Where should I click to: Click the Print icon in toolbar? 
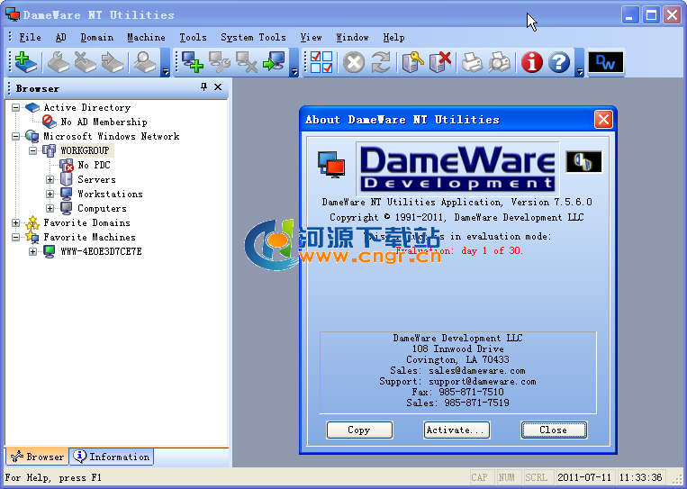coord(473,62)
